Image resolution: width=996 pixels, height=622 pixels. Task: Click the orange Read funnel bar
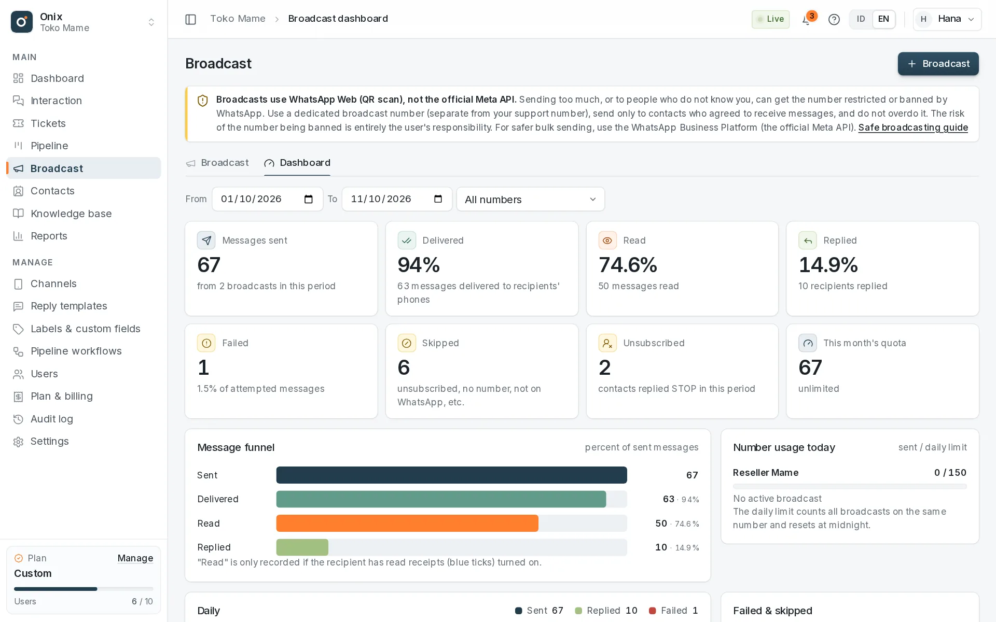click(407, 524)
